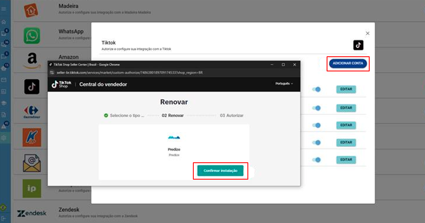
Task: Click the TikTok icon in the modal header
Action: 358,45
